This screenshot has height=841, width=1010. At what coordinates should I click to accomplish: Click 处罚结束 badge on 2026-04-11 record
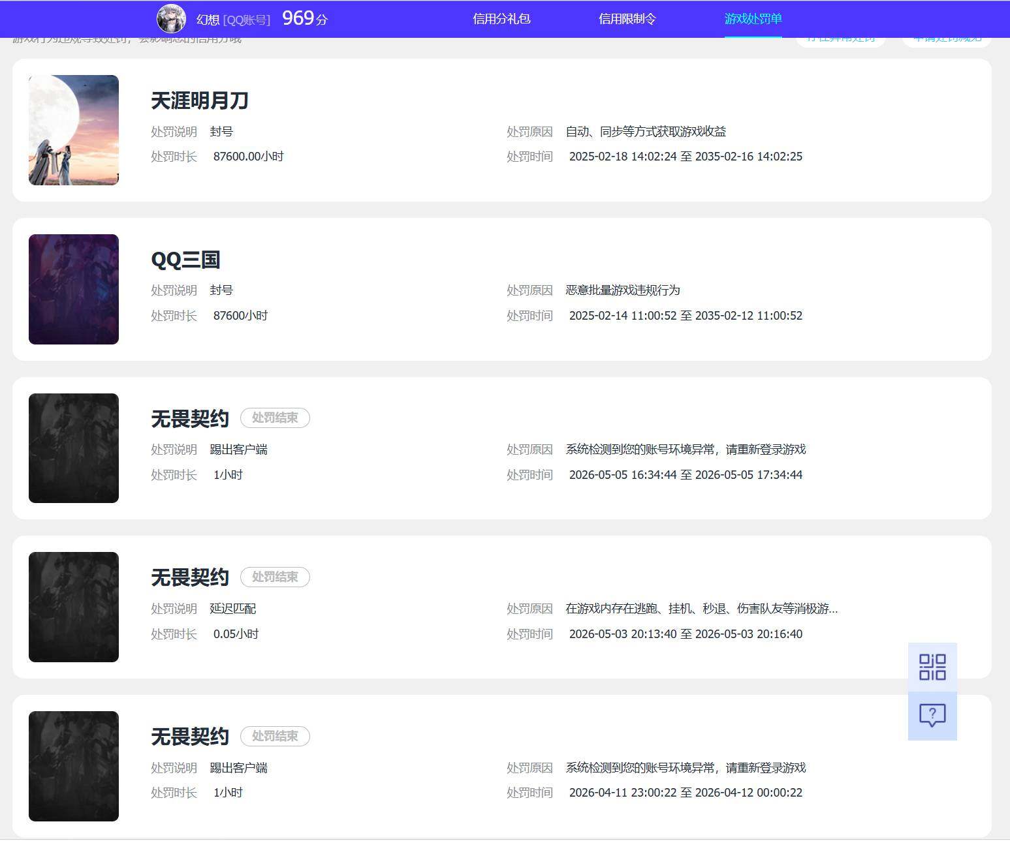point(275,736)
